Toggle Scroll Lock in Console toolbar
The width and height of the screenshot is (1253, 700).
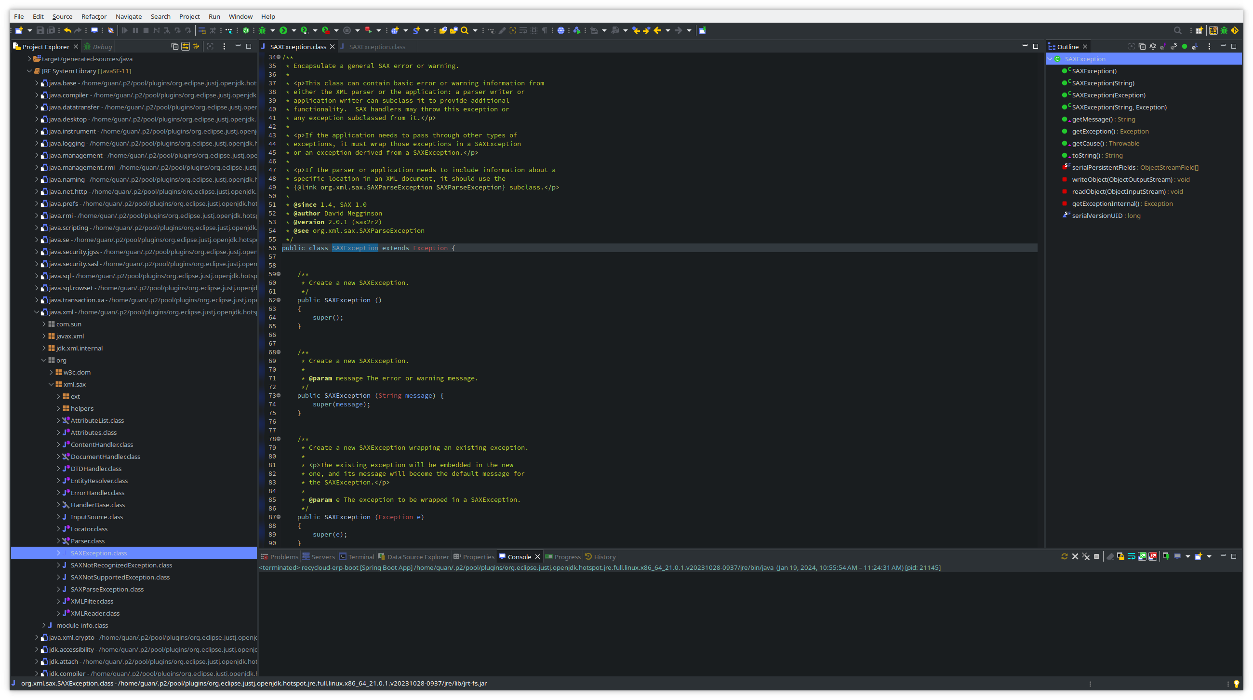point(1120,556)
